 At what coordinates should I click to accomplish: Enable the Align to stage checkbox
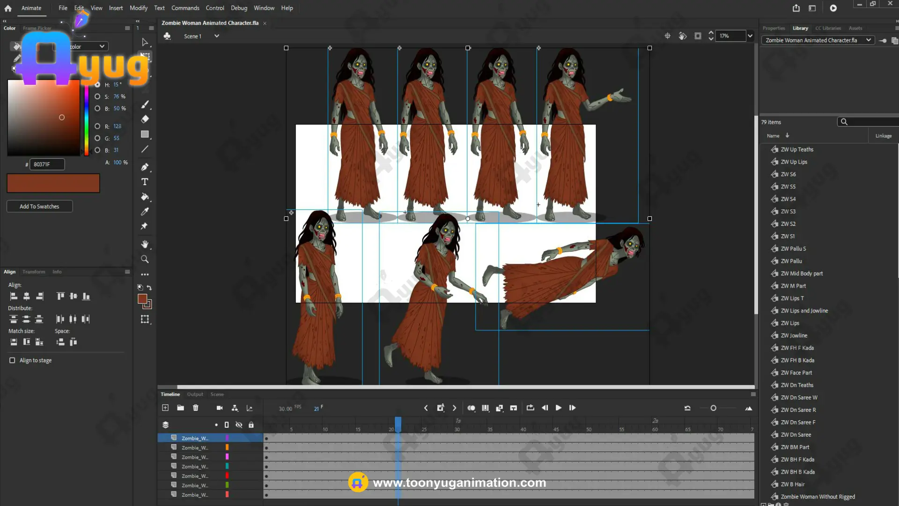coord(12,360)
